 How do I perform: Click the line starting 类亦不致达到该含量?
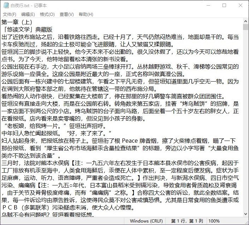point(31,155)
